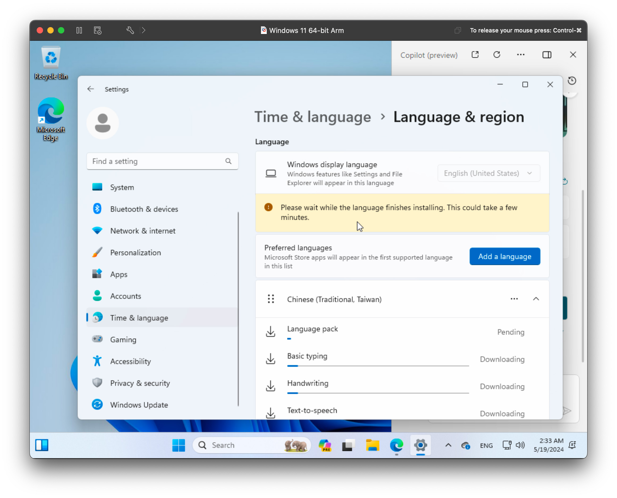
Task: Open File Explorer from taskbar
Action: [372, 445]
